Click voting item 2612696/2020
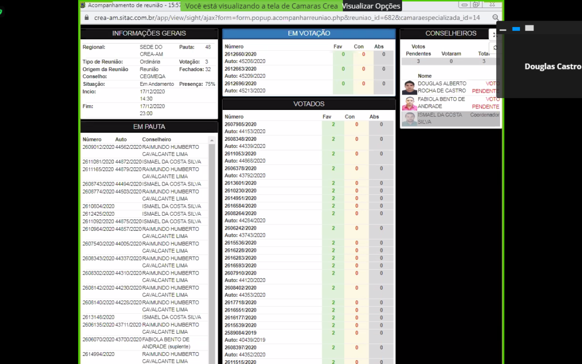Viewport: 582px width, 364px height. tap(240, 84)
